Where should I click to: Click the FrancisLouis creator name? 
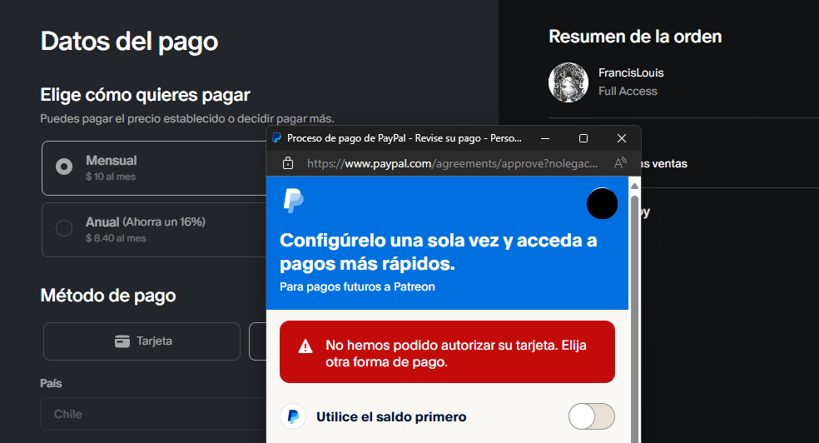[631, 72]
